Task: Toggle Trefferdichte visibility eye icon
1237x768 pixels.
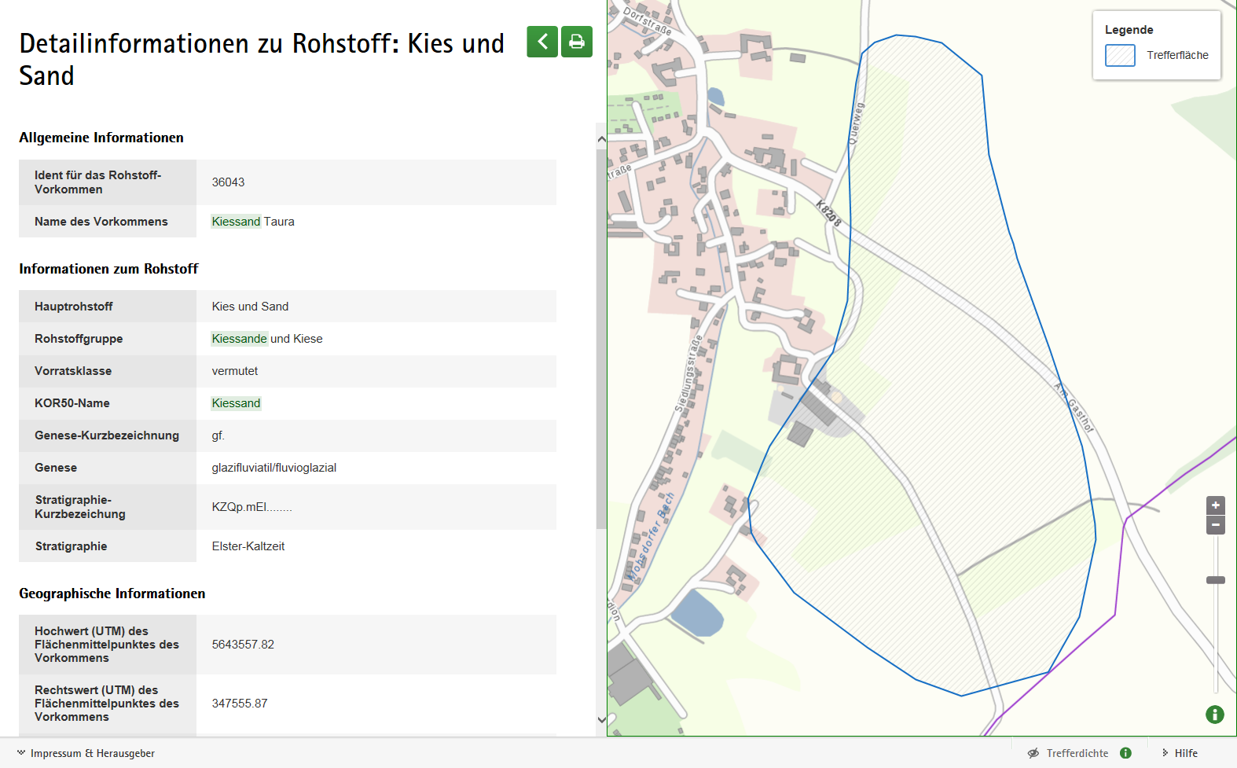Action: point(1033,753)
